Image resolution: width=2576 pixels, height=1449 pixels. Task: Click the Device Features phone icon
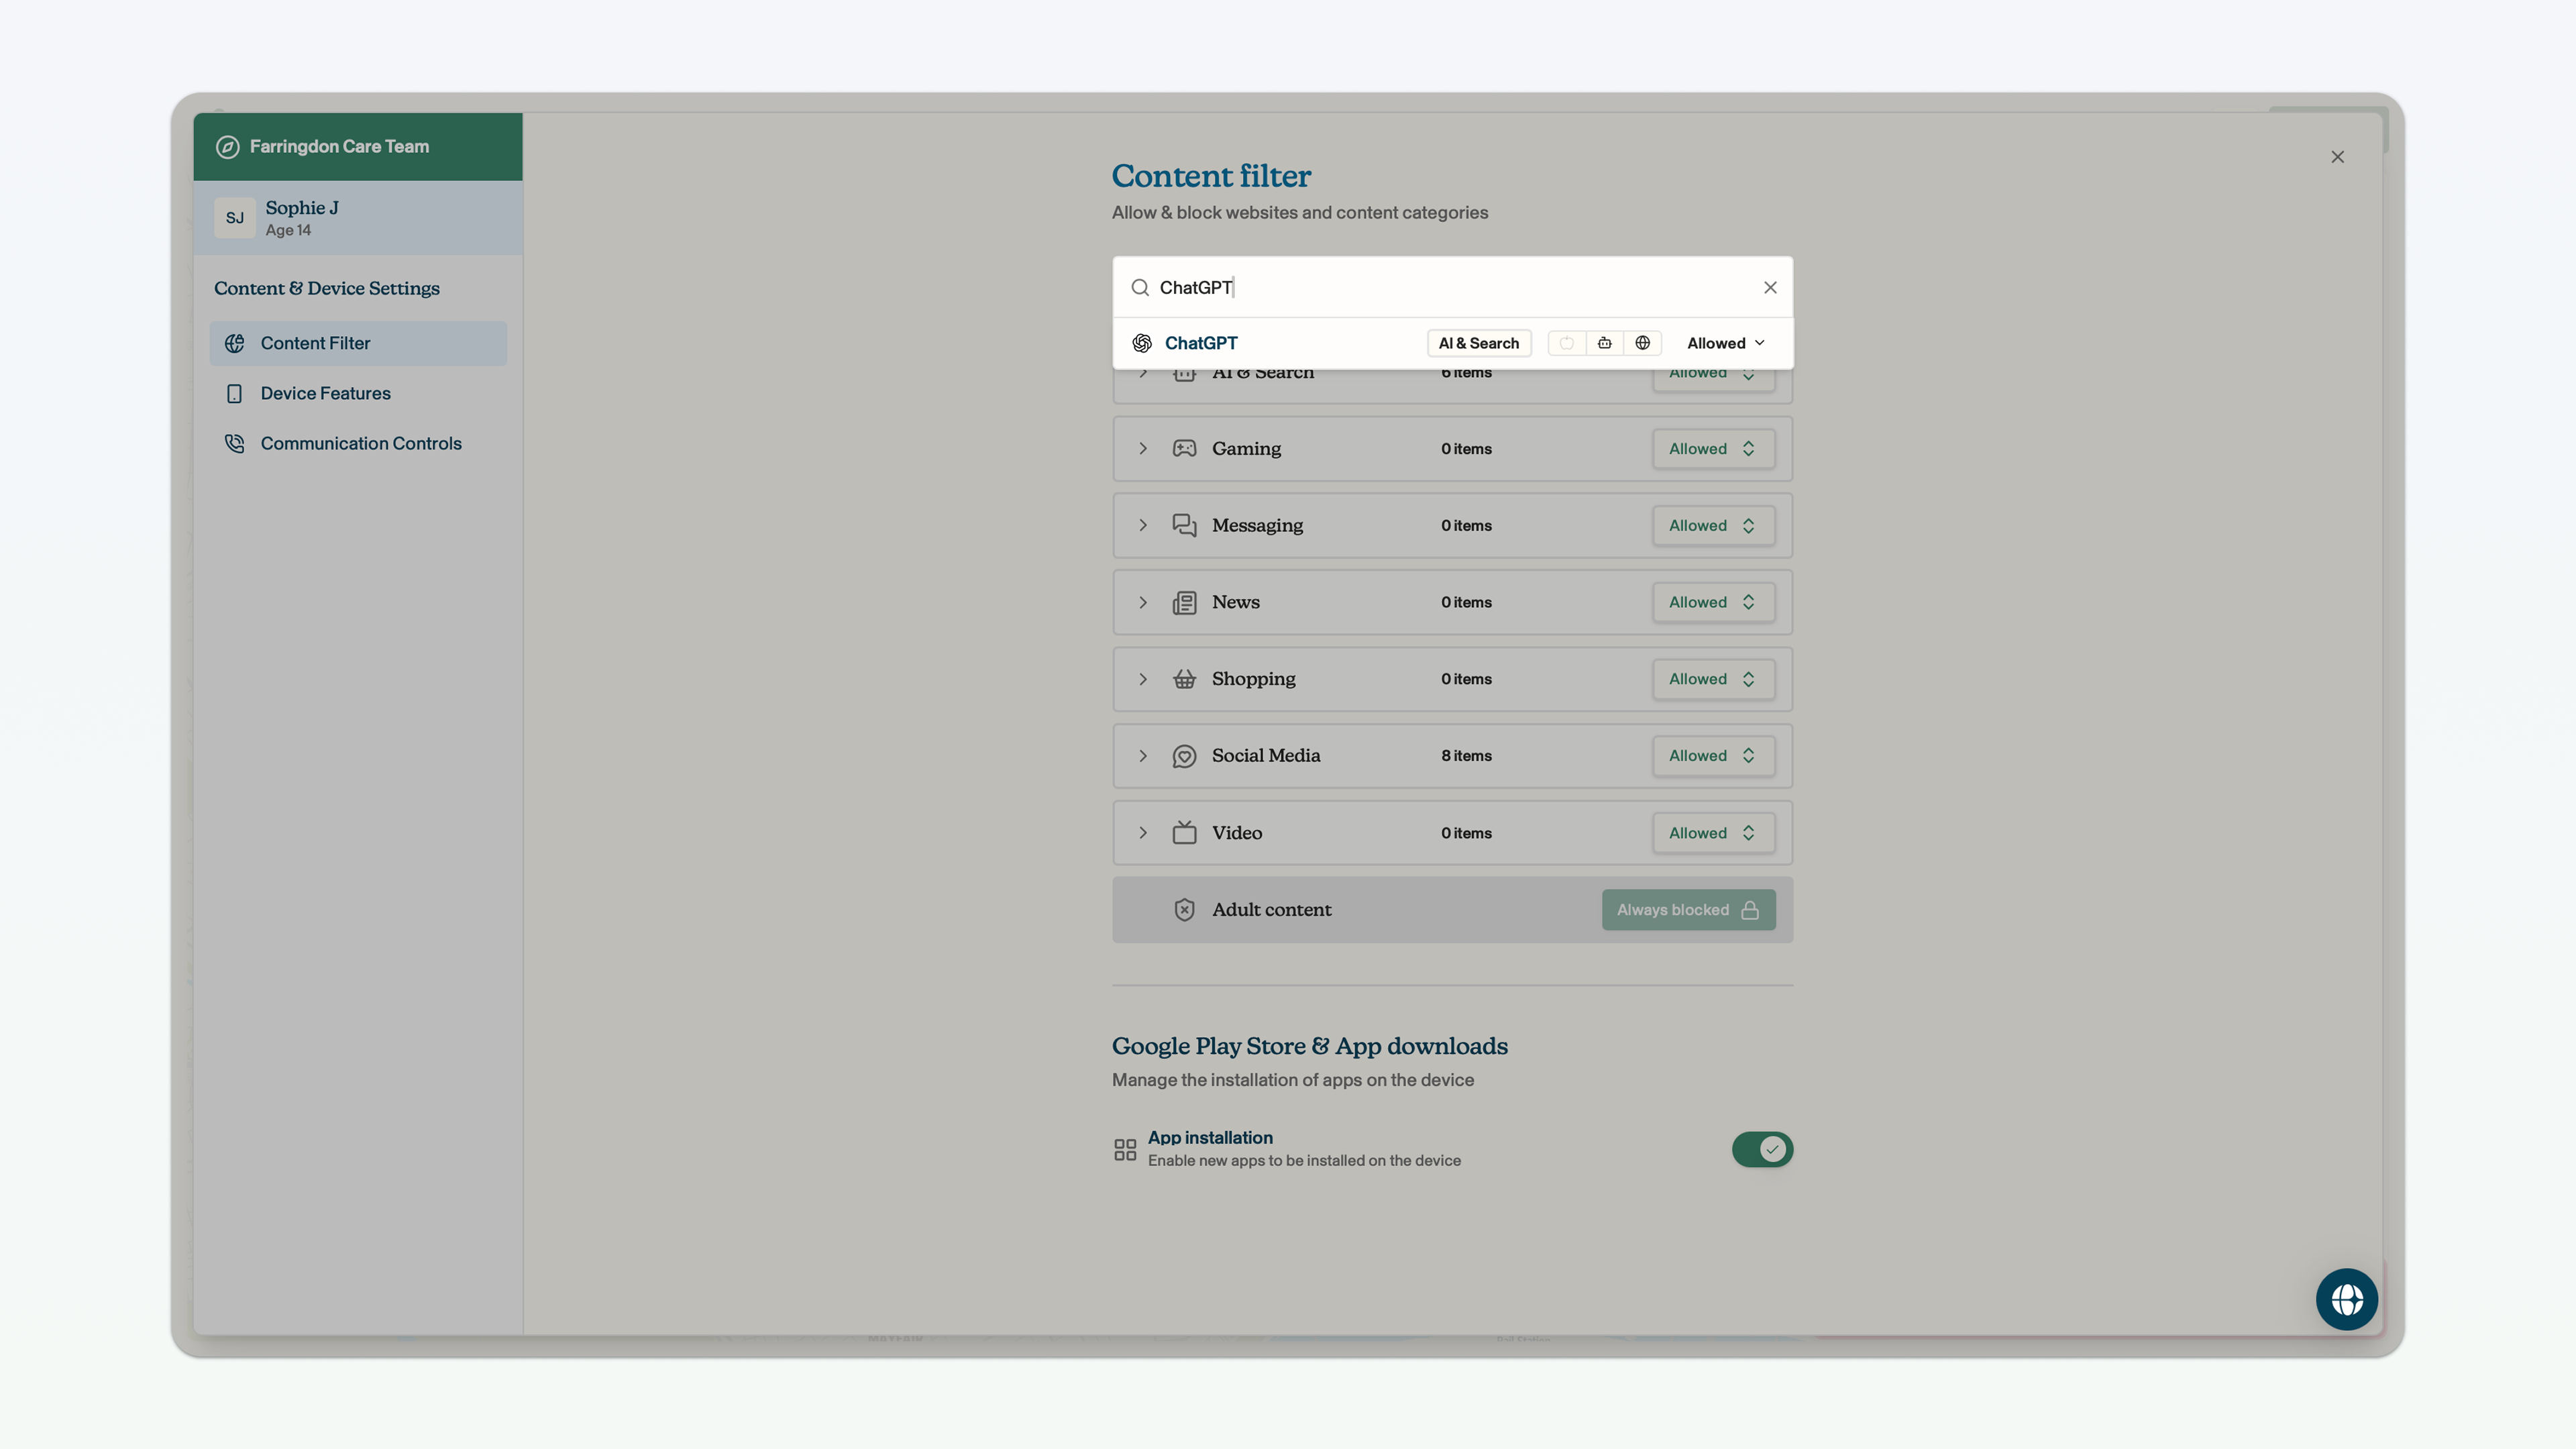point(235,394)
